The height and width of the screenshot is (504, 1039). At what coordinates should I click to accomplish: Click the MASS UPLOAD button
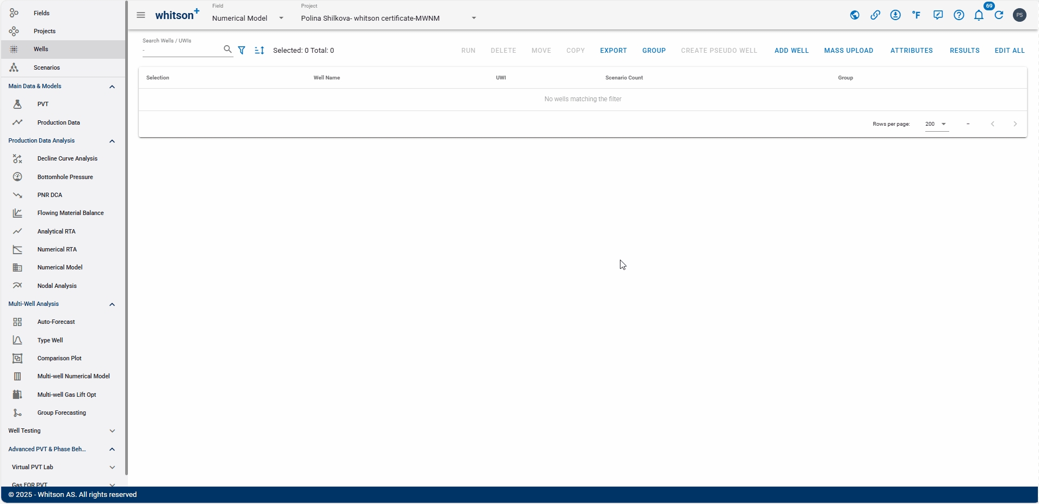pos(849,51)
